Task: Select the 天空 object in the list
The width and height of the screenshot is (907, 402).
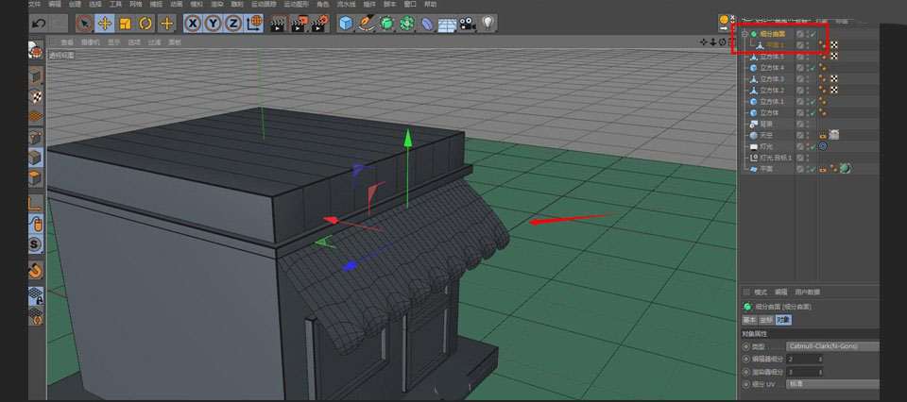Action: tap(766, 135)
